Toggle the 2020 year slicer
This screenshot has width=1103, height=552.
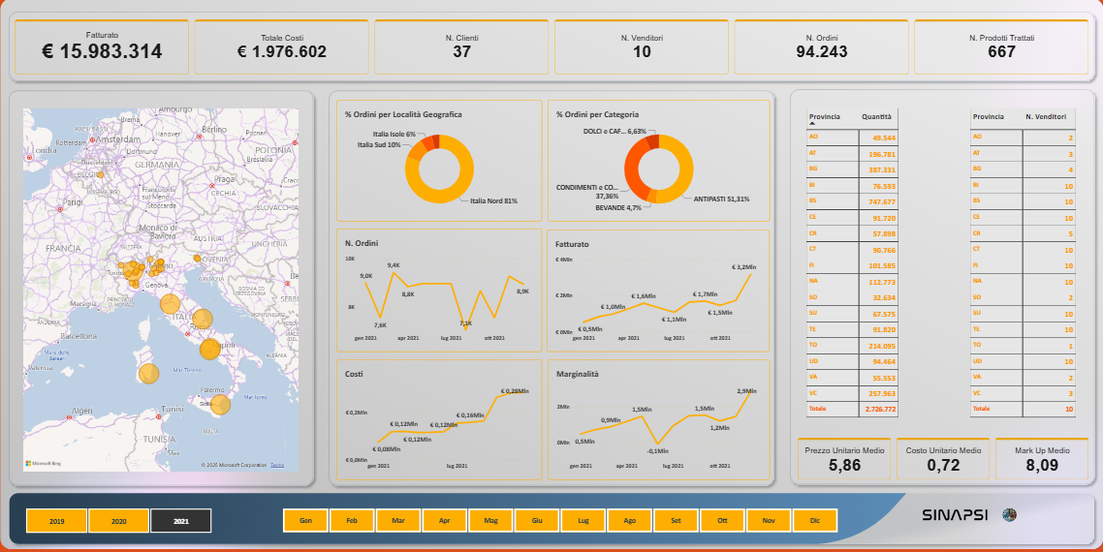pyautogui.click(x=118, y=521)
